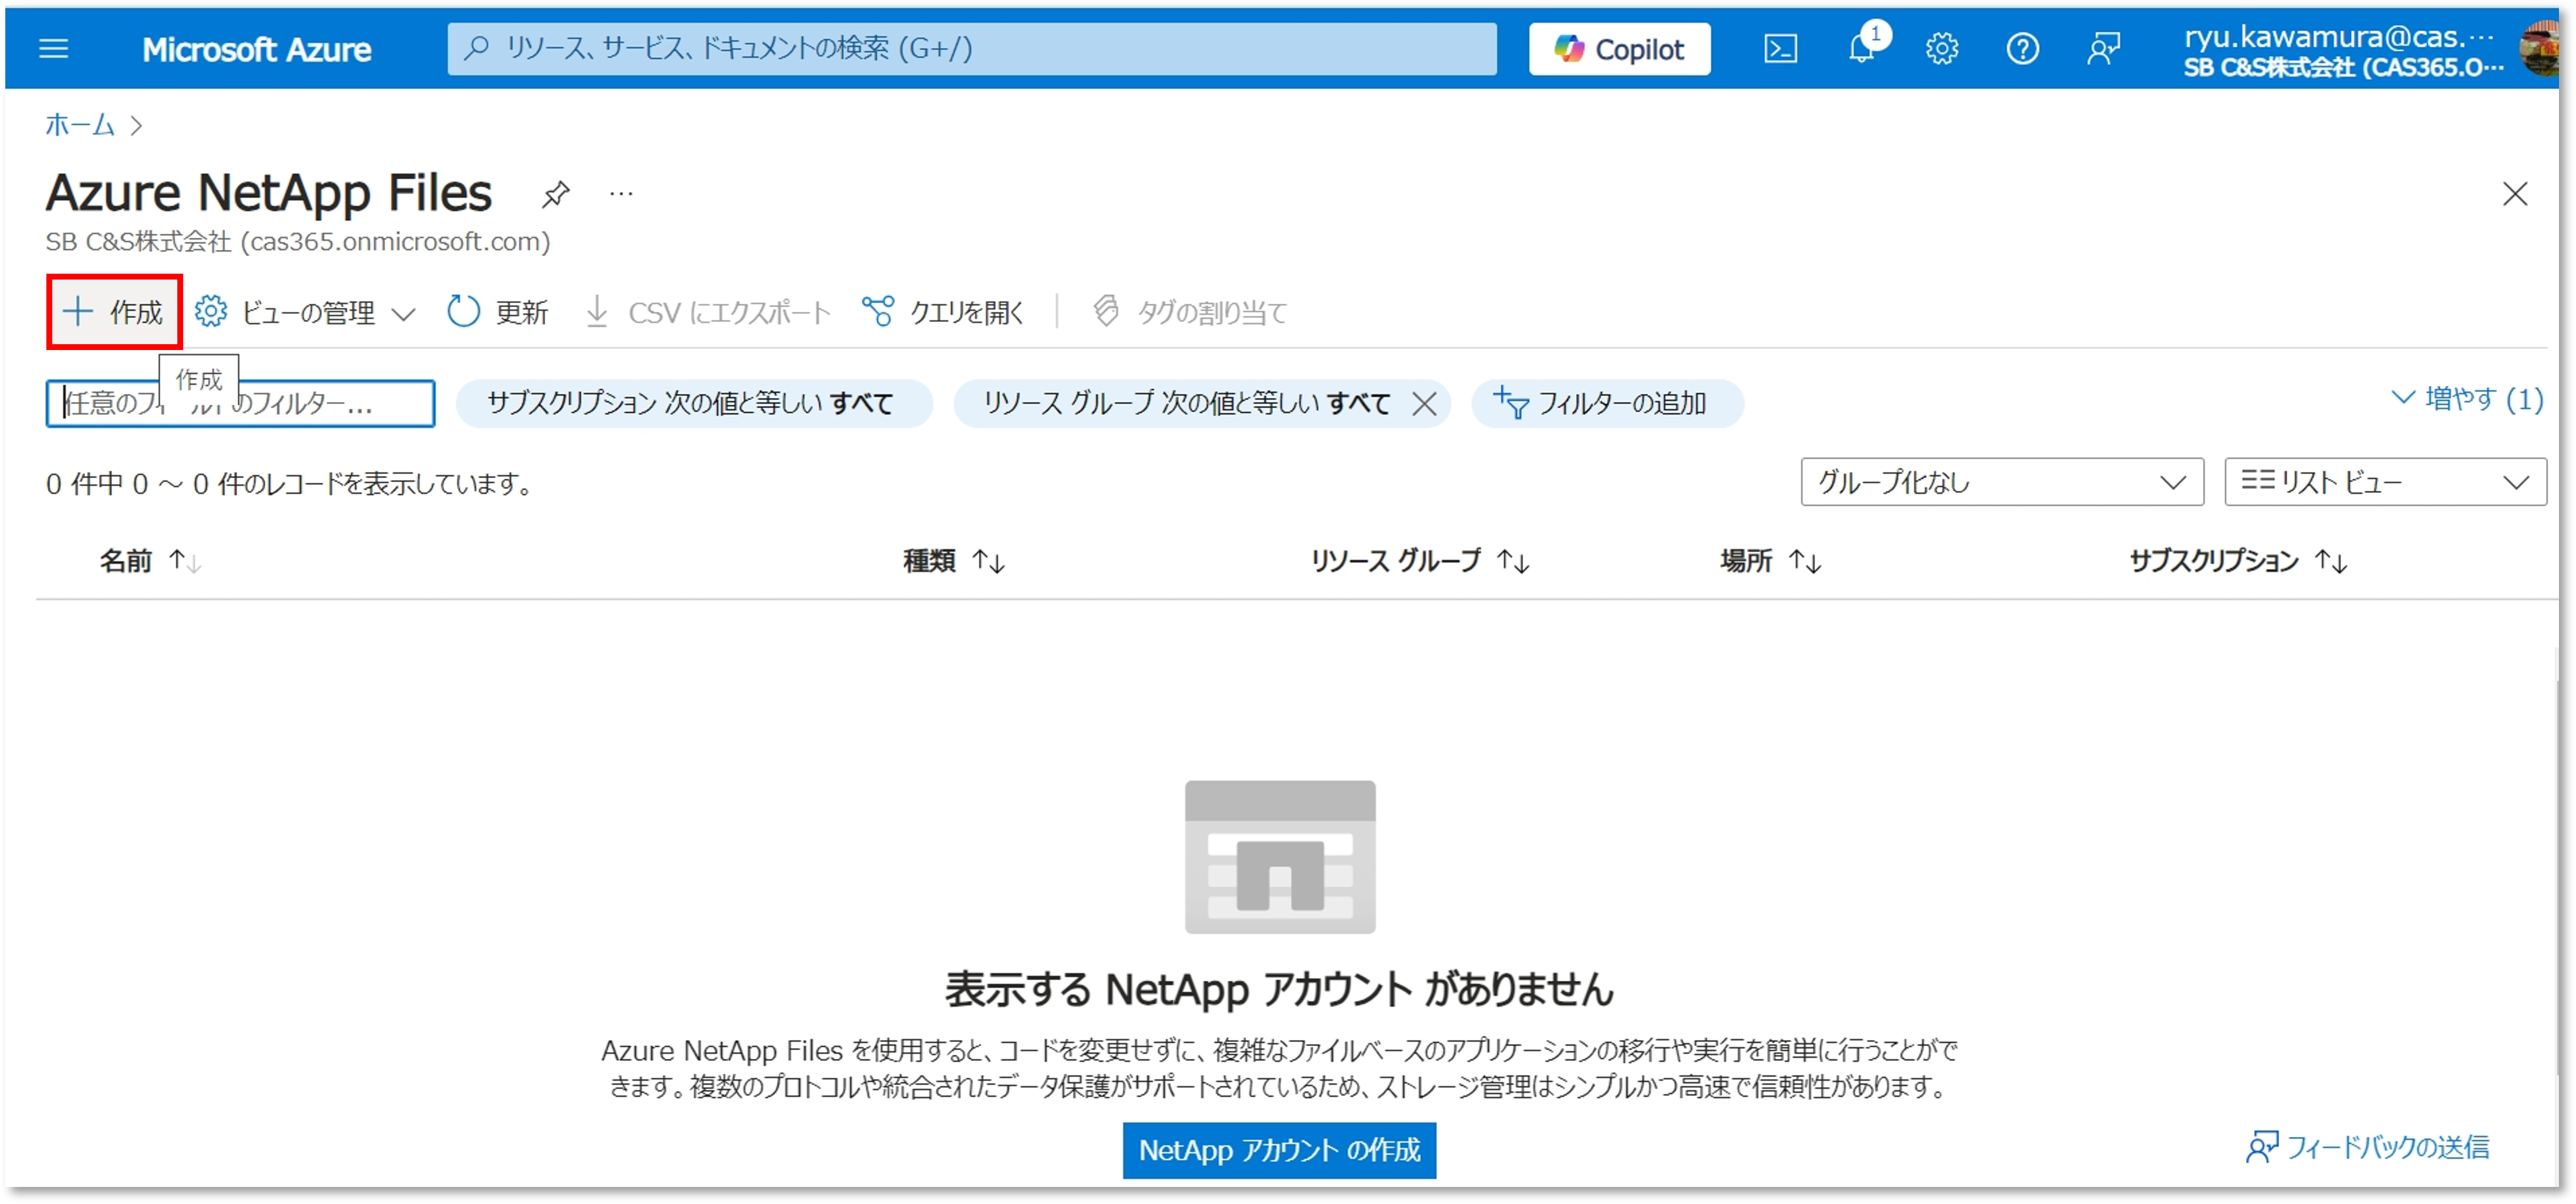Open Copilot assistant

pos(1619,49)
